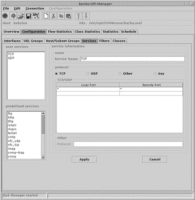Click the Local Port column header
The image size is (195, 200).
click(88, 85)
